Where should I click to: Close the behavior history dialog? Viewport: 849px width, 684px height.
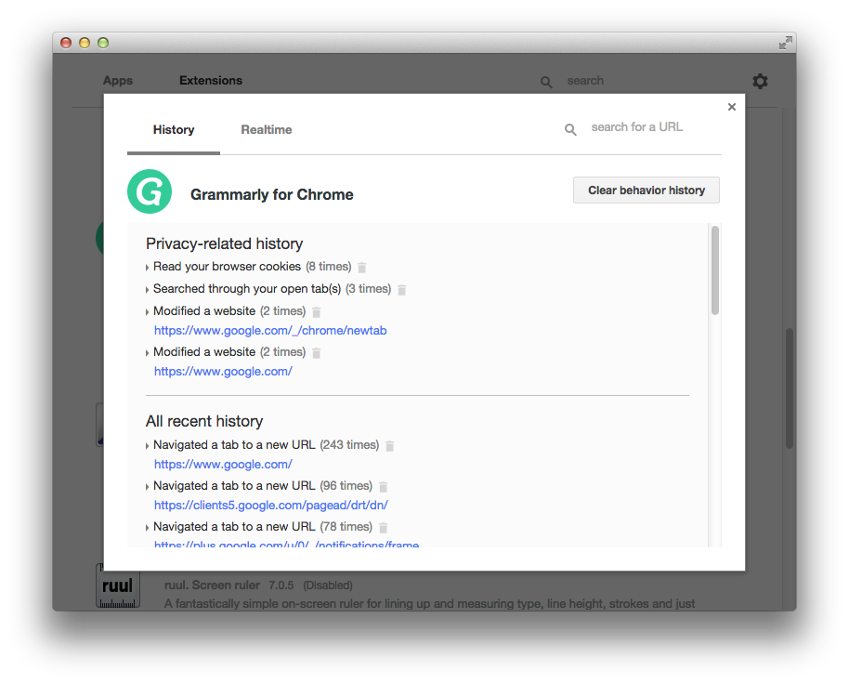[732, 107]
